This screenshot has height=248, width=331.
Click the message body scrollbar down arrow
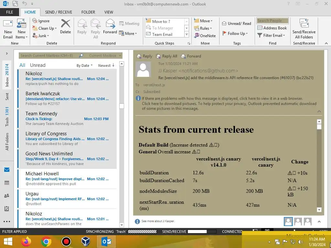[x=319, y=210]
